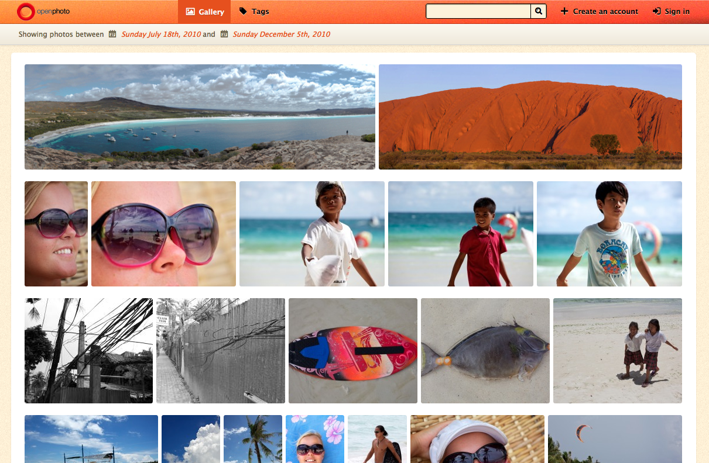Open the boy in Boracay t-shirt photo
Image resolution: width=709 pixels, height=463 pixels.
pyautogui.click(x=609, y=234)
